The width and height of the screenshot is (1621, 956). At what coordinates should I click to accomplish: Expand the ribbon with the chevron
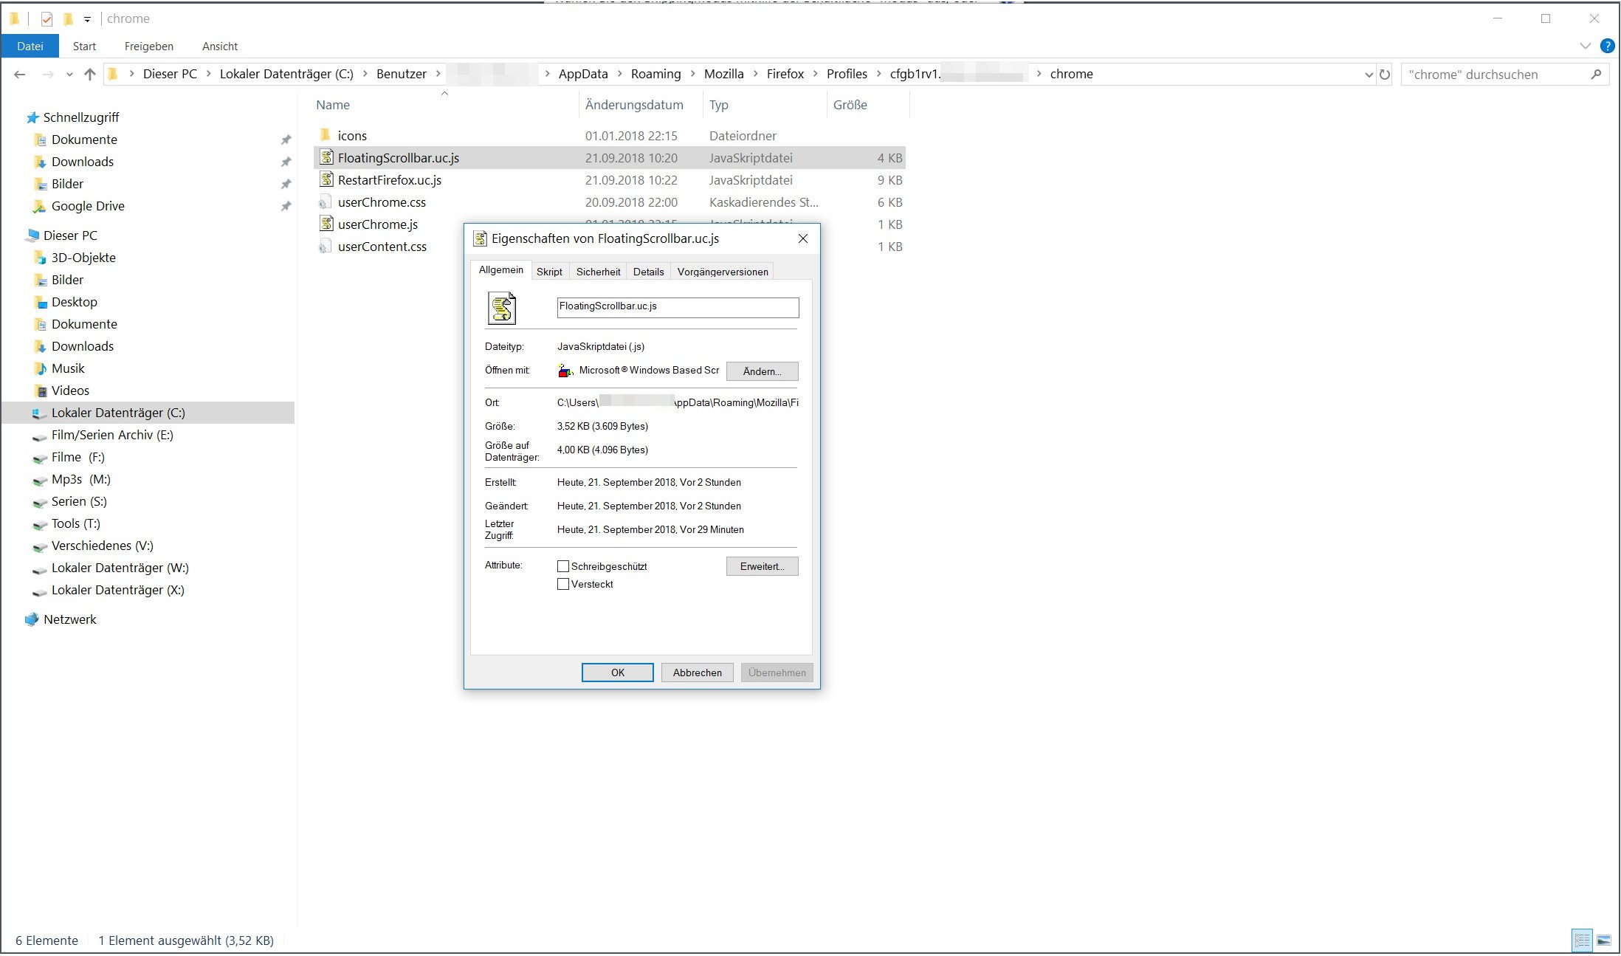tap(1585, 46)
